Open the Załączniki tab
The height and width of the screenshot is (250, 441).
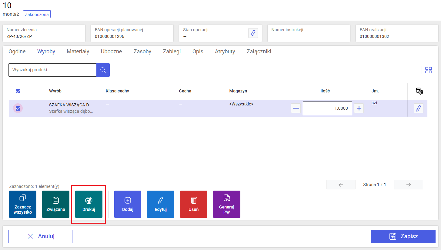click(259, 52)
